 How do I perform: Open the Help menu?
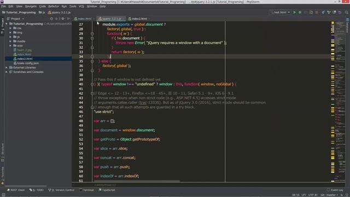[x=102, y=6]
